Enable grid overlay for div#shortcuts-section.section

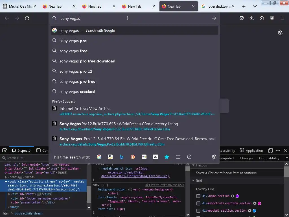(x=198, y=203)
